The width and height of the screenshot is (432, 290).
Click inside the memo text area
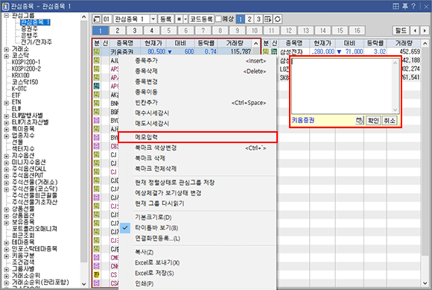tap(342, 86)
